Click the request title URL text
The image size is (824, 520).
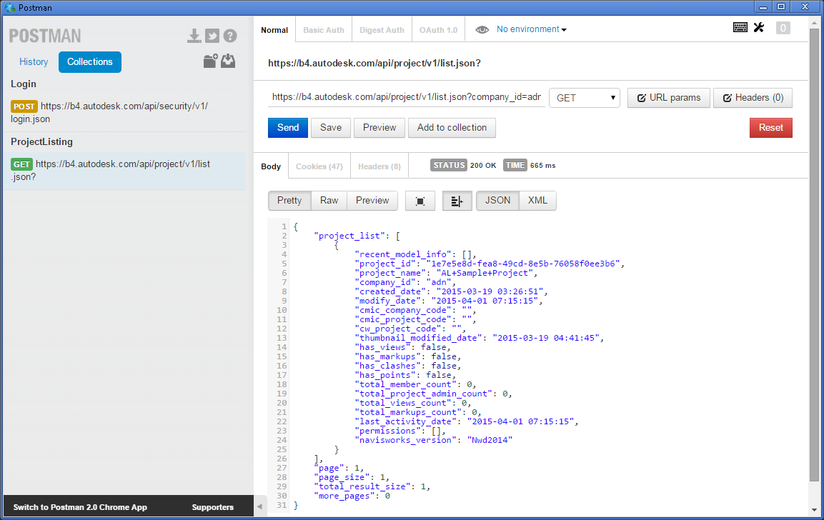(374, 63)
